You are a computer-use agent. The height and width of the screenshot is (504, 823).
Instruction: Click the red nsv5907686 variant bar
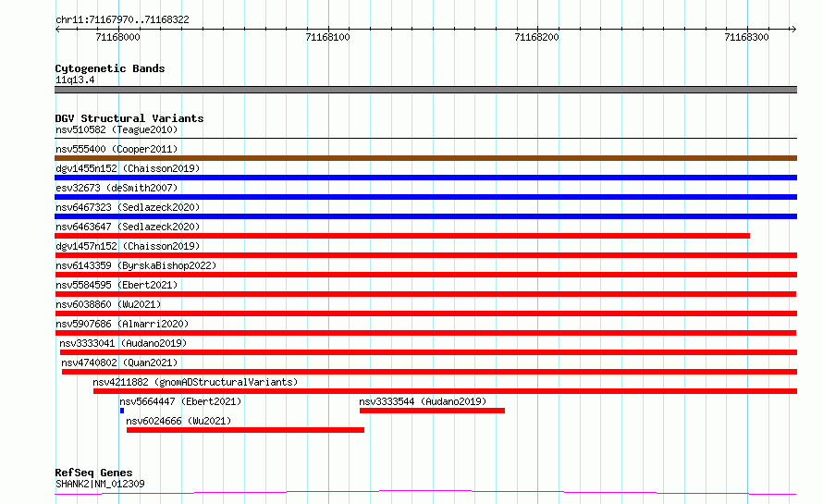[425, 333]
